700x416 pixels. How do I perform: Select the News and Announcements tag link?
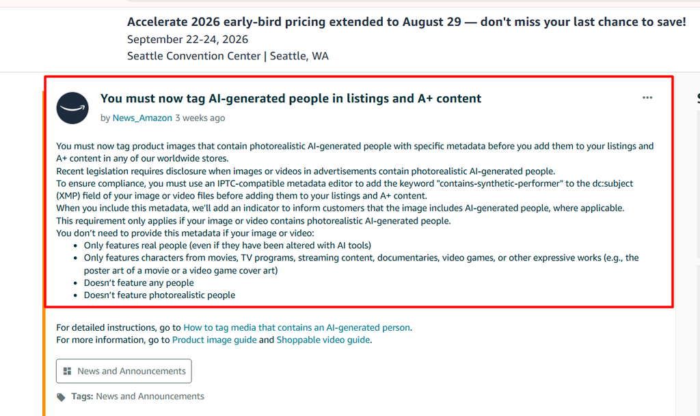pyautogui.click(x=150, y=396)
